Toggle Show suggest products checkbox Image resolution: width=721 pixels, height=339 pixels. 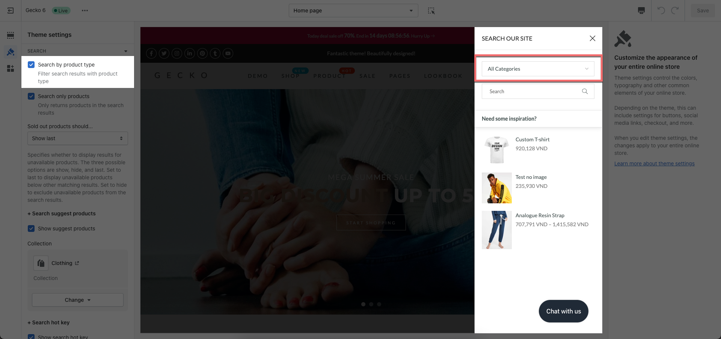tap(31, 229)
